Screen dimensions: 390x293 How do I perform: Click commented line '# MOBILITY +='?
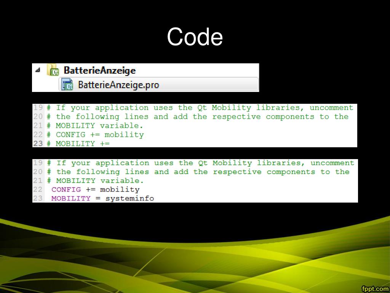pyautogui.click(x=78, y=144)
